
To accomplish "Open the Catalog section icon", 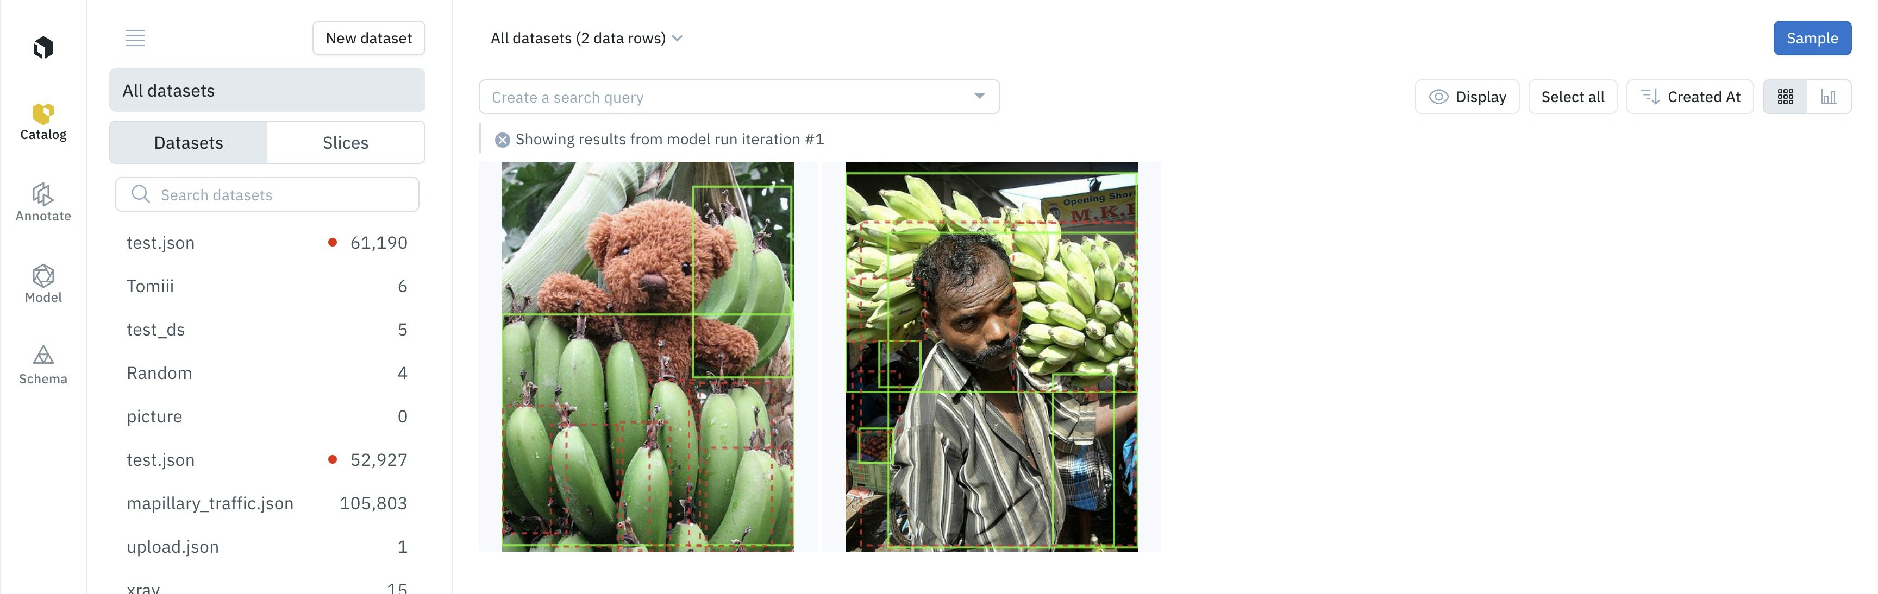I will coord(43,113).
